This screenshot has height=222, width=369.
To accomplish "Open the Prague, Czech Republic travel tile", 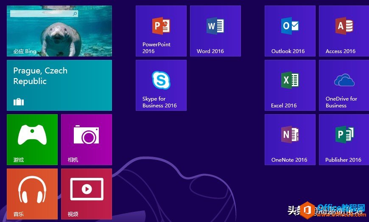I will [x=59, y=85].
